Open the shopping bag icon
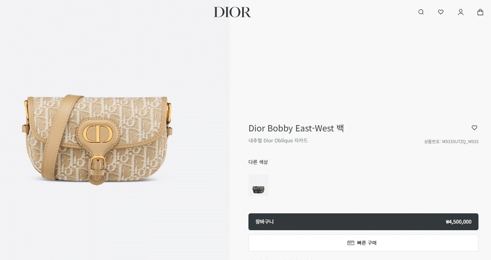 480,12
